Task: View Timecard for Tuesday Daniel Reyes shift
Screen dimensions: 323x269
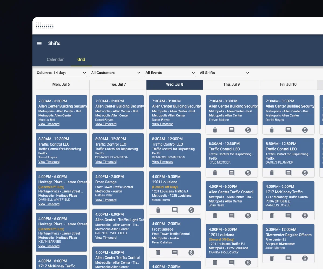Action: (x=106, y=124)
